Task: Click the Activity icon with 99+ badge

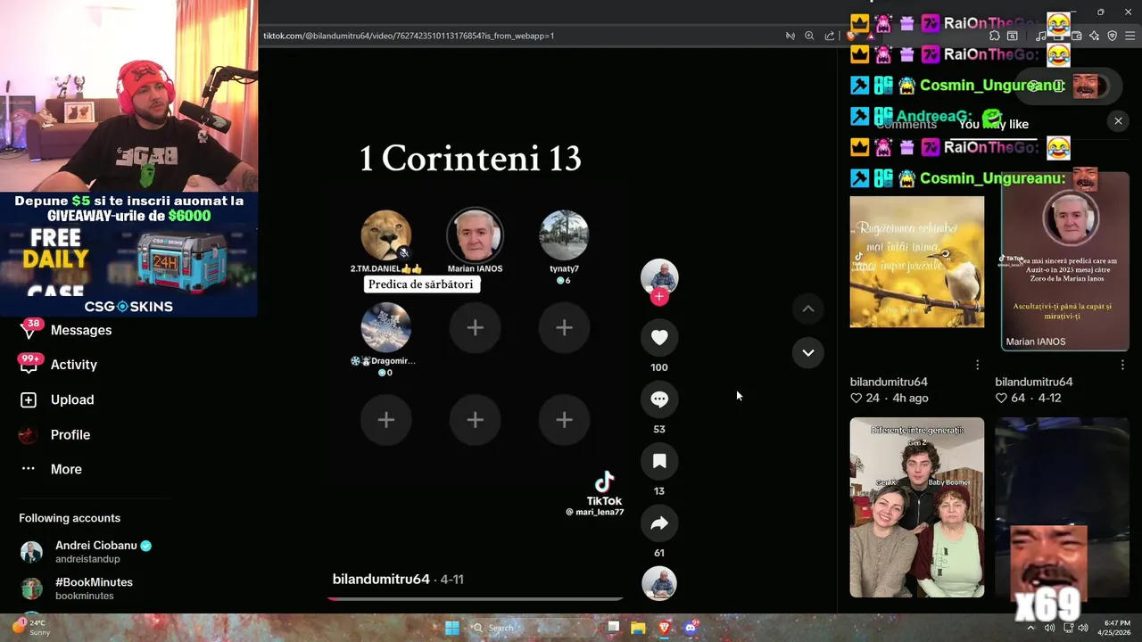Action: tap(29, 365)
